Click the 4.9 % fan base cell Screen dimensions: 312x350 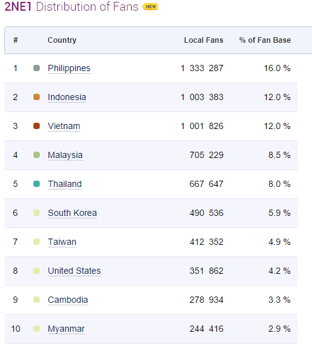coord(279,242)
